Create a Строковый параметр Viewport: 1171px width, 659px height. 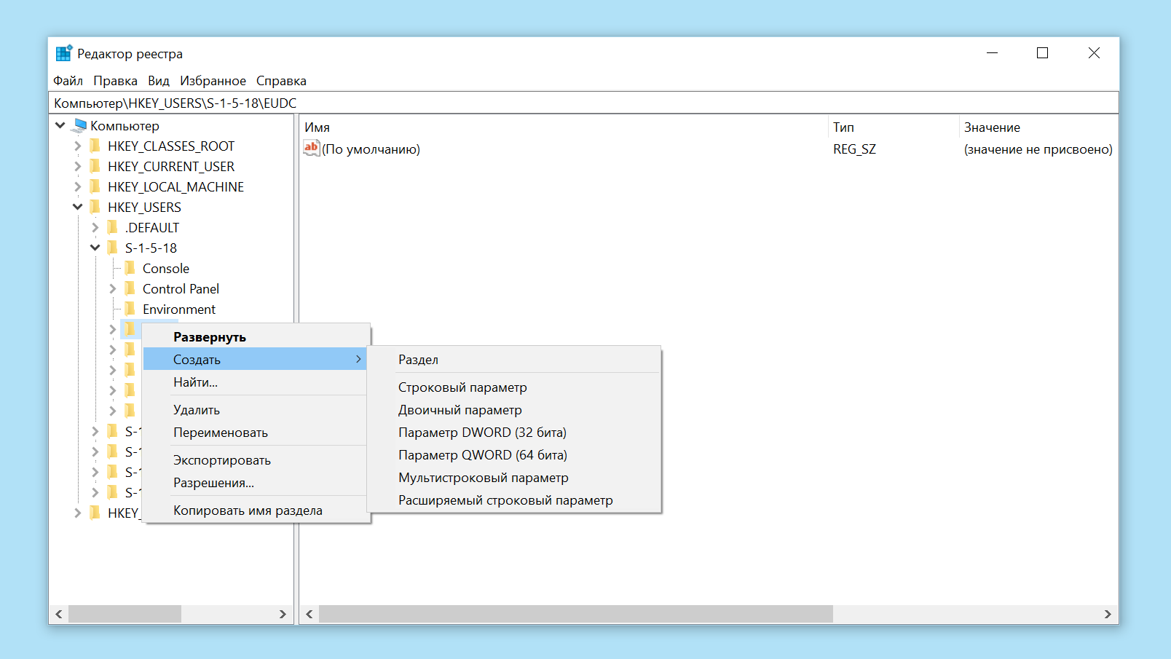pyautogui.click(x=514, y=387)
